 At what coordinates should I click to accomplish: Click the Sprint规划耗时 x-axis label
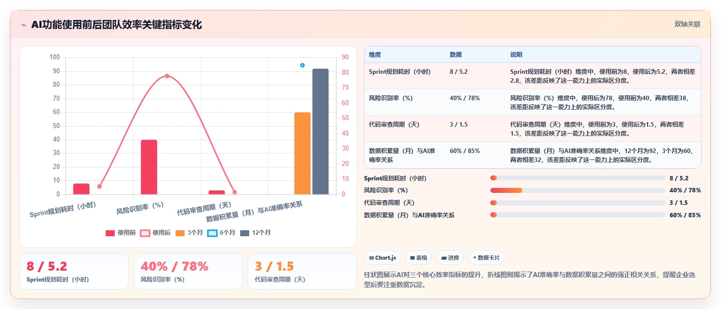(63, 209)
